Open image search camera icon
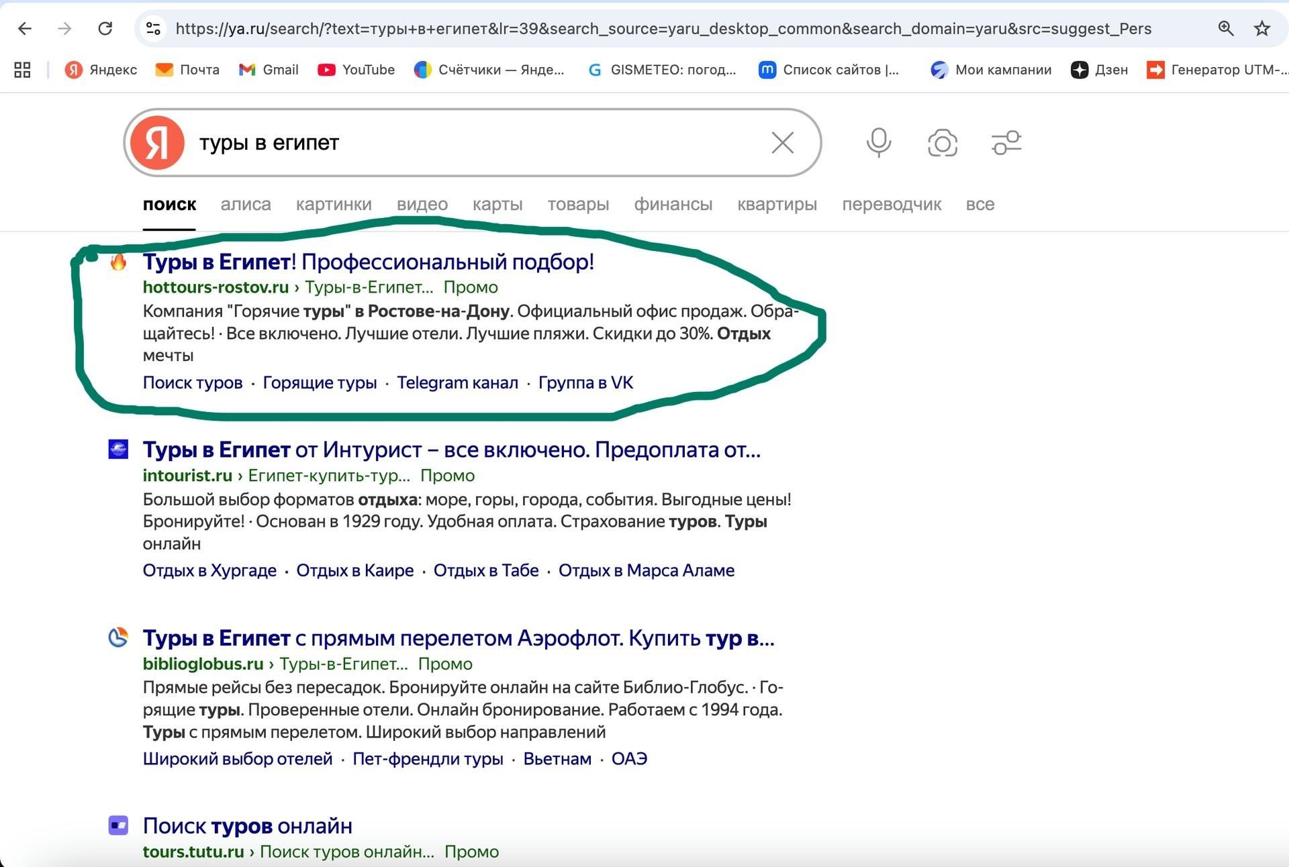 [942, 143]
